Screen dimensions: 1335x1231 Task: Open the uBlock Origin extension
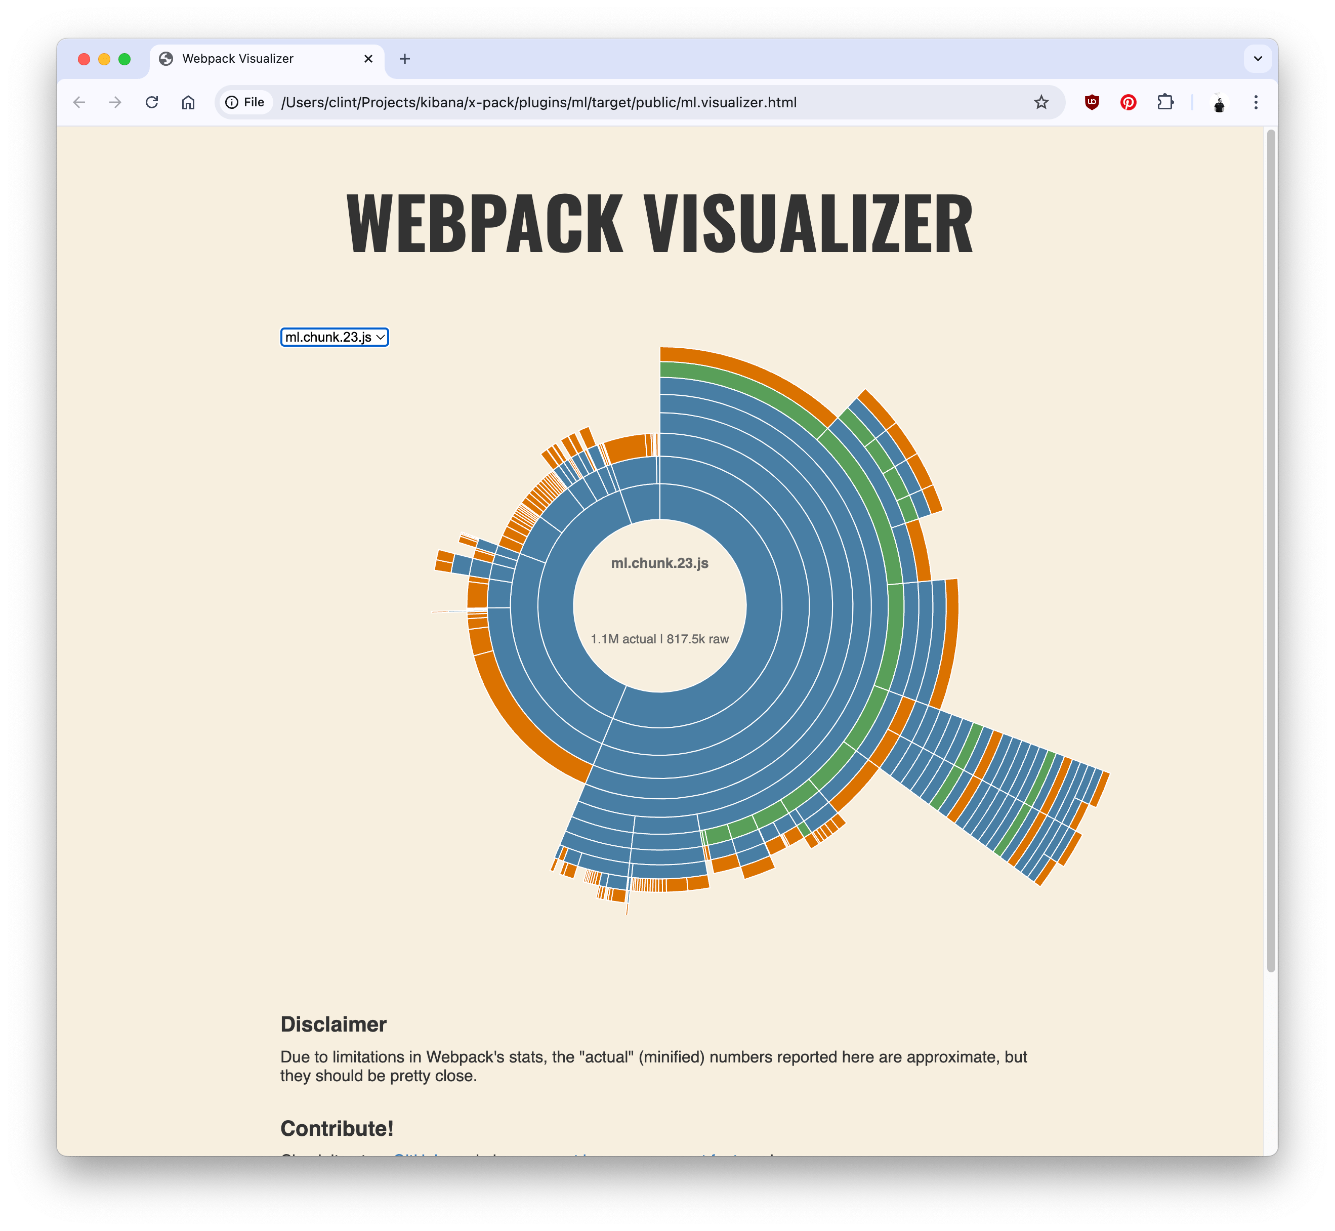(1092, 103)
